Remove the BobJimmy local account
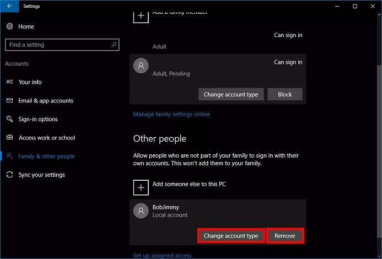This screenshot has height=259, width=382. point(285,236)
